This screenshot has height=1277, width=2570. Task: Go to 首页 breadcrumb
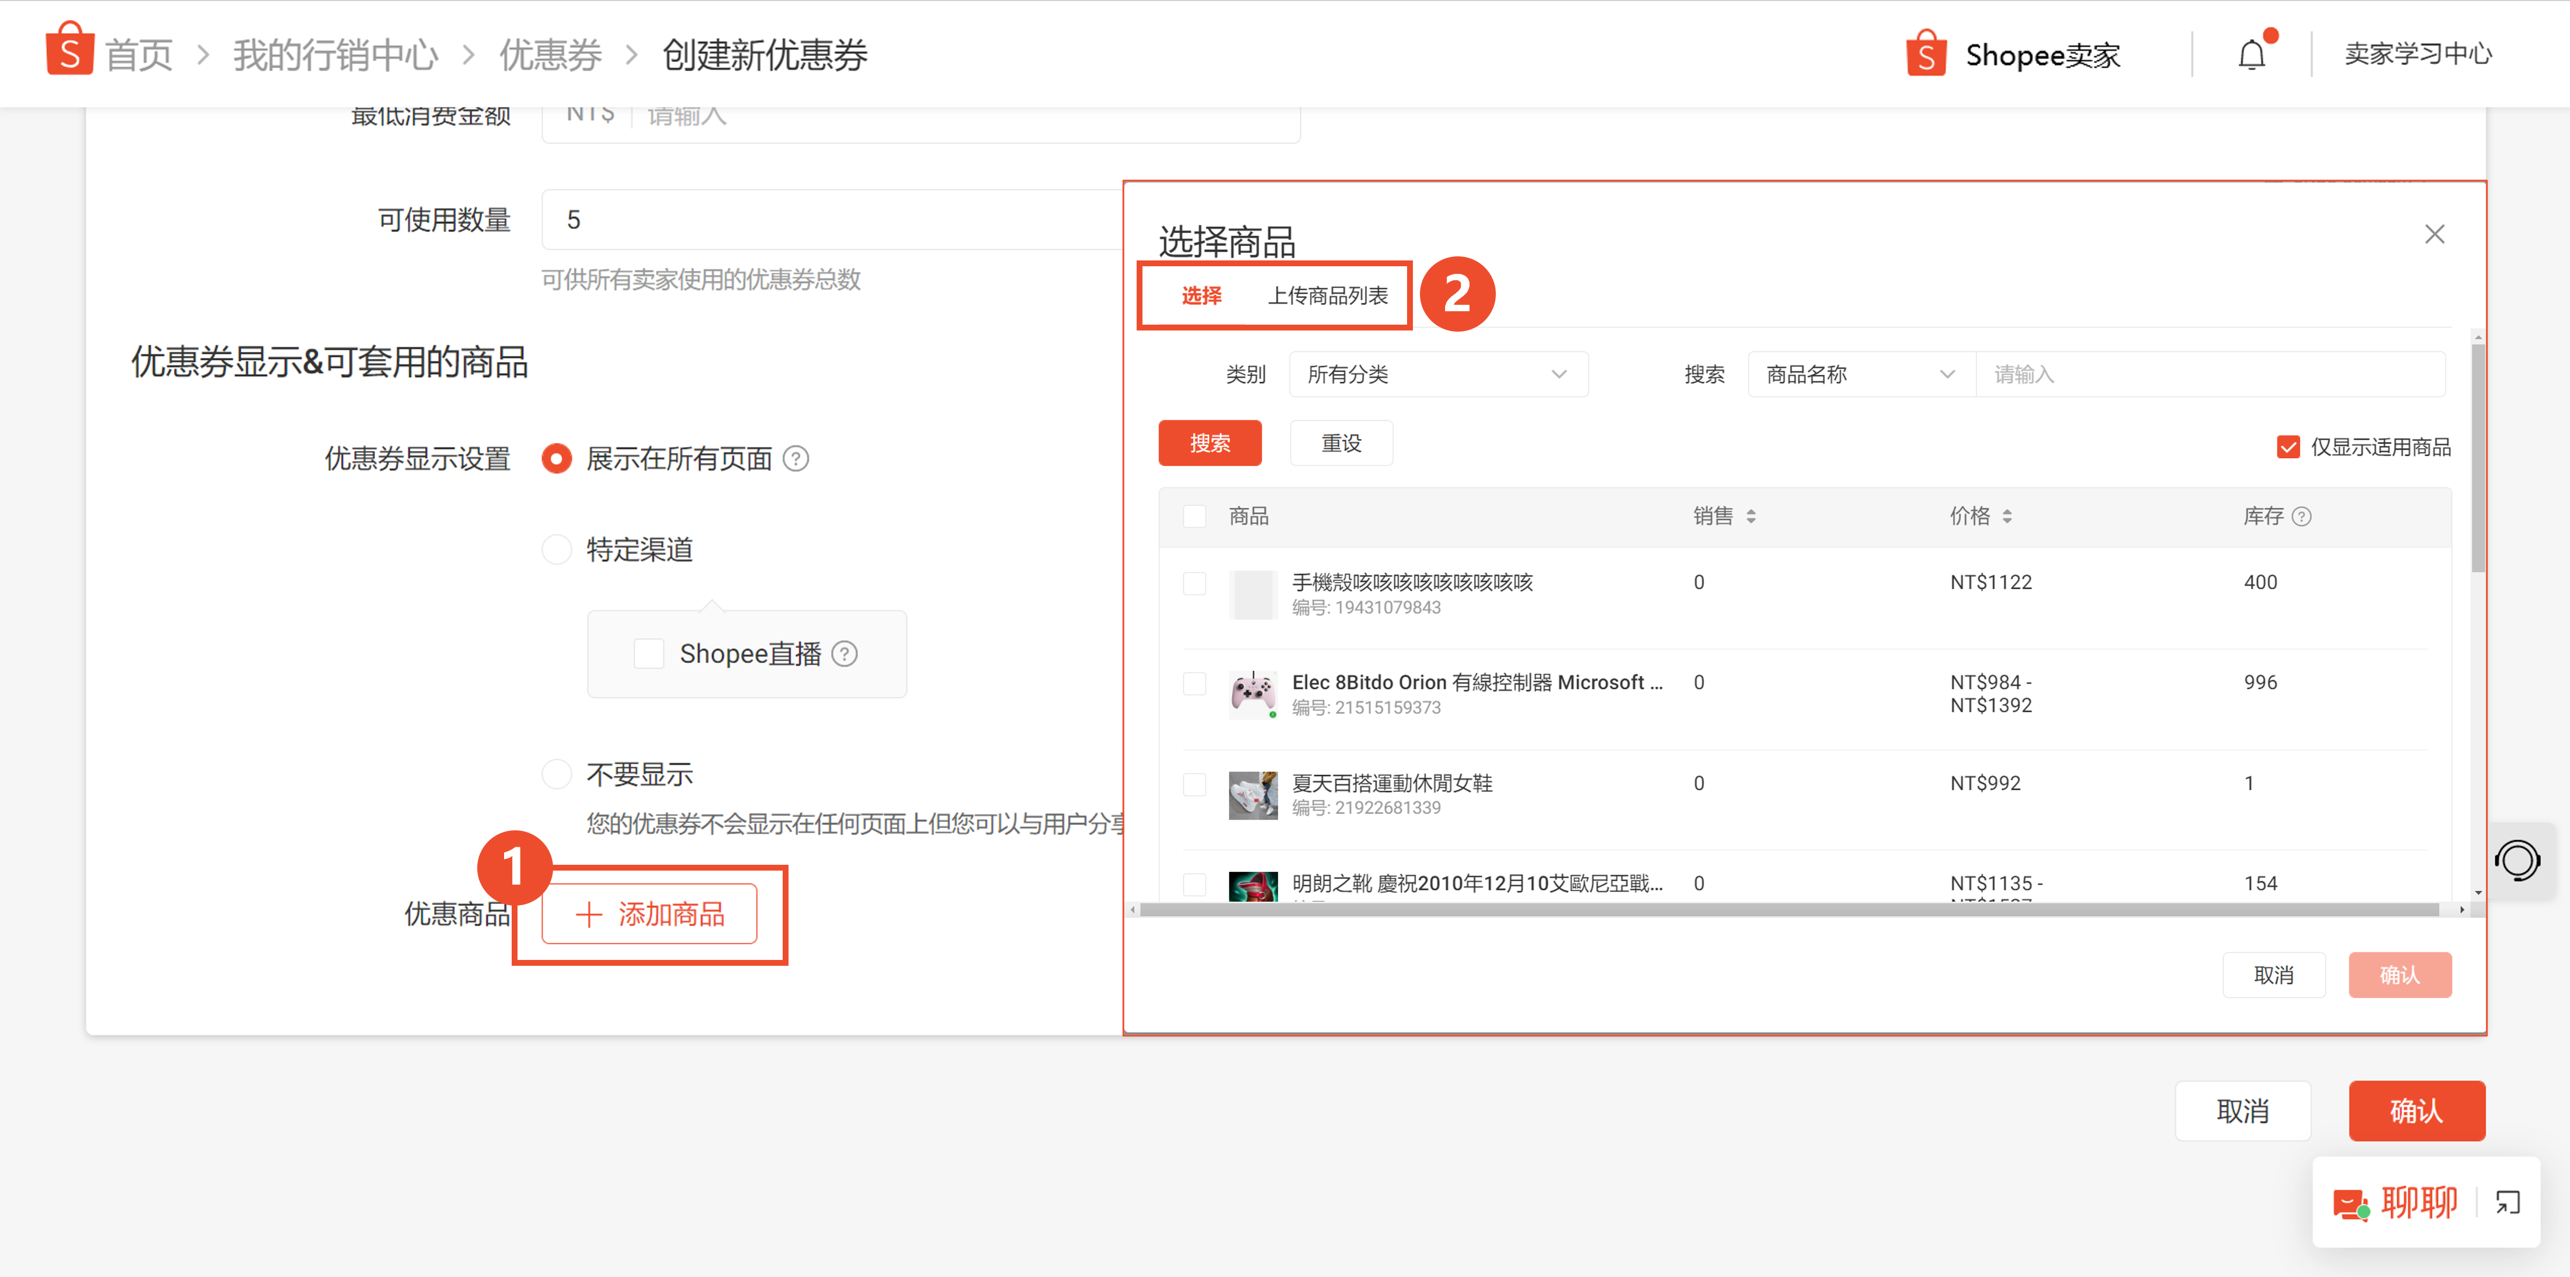[140, 55]
